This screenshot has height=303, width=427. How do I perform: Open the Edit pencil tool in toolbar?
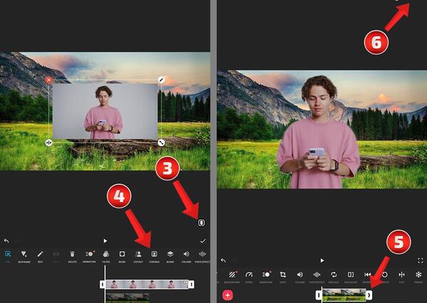click(40, 256)
